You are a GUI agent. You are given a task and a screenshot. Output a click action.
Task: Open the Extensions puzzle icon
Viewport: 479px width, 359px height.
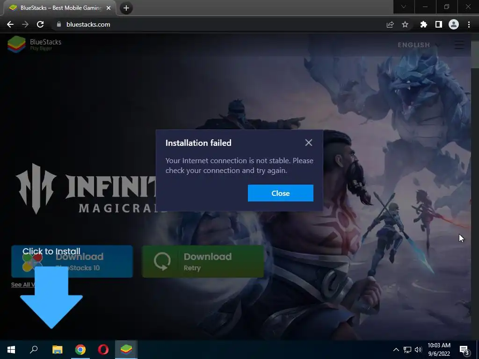point(424,24)
